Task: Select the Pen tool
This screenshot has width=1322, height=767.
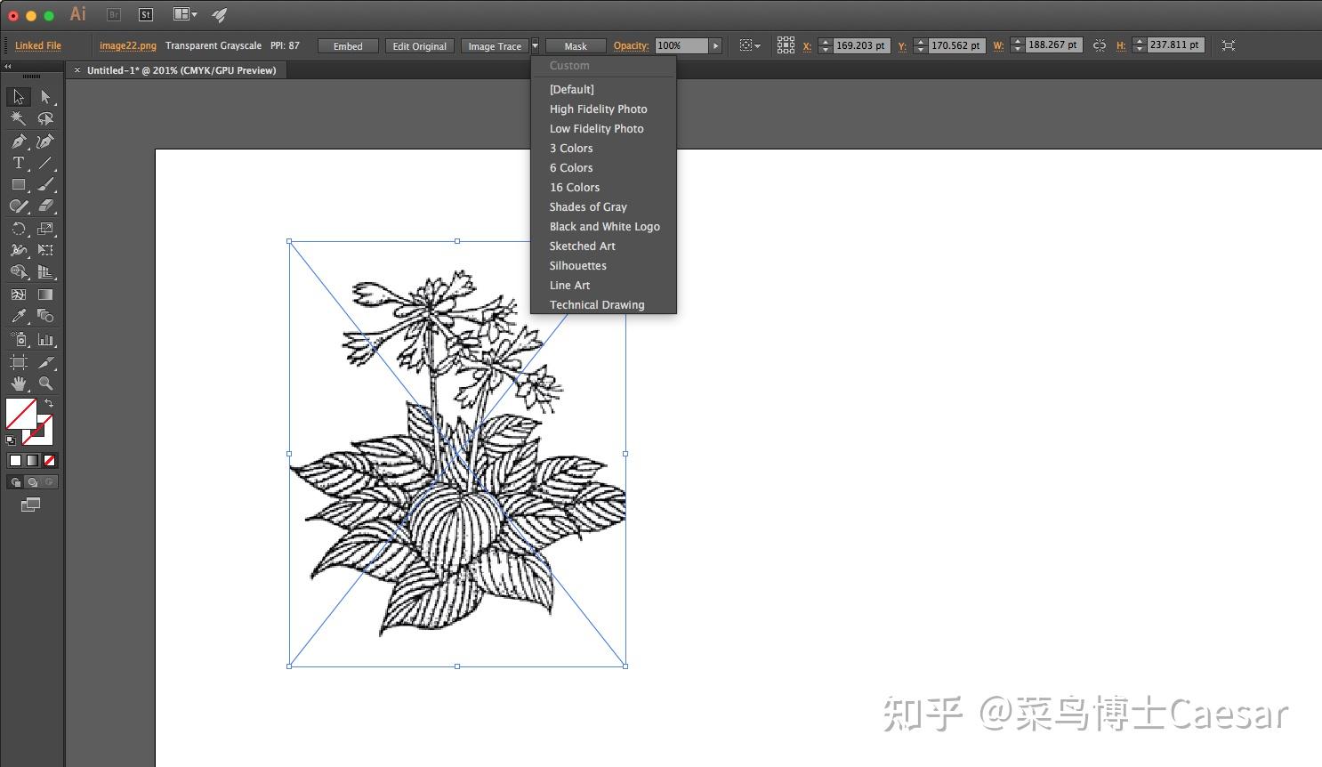Action: click(18, 141)
